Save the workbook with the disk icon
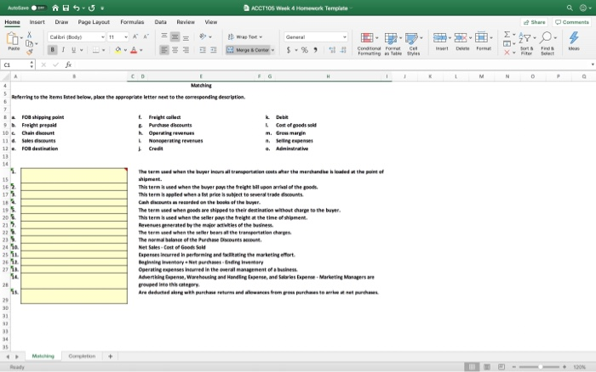 pos(66,8)
